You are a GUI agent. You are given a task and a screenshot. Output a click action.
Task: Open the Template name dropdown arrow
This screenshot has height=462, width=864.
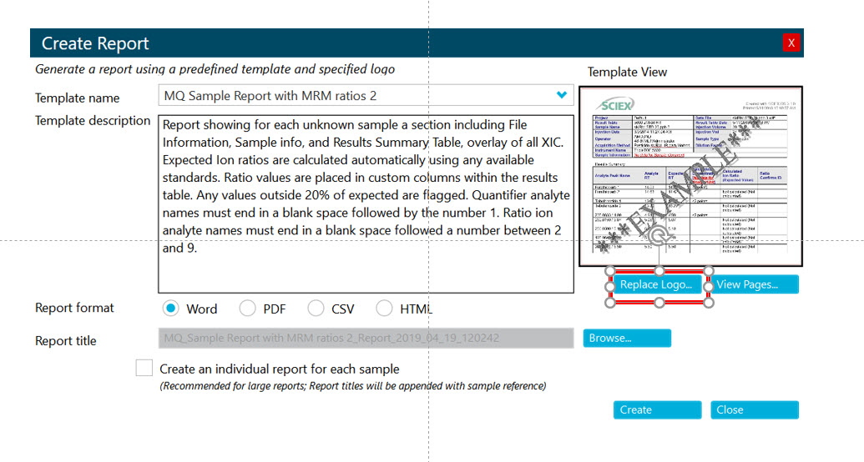[562, 95]
